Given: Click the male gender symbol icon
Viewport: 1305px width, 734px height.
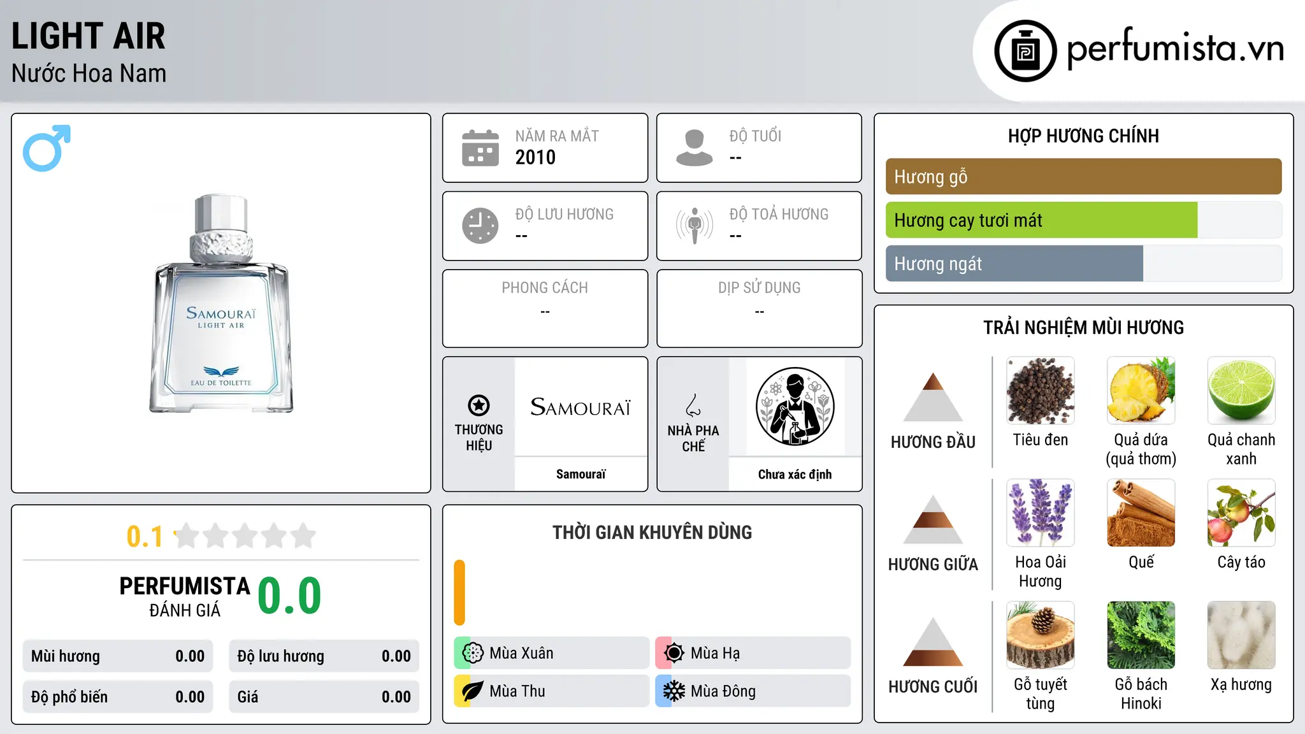Looking at the screenshot, I should 47,148.
